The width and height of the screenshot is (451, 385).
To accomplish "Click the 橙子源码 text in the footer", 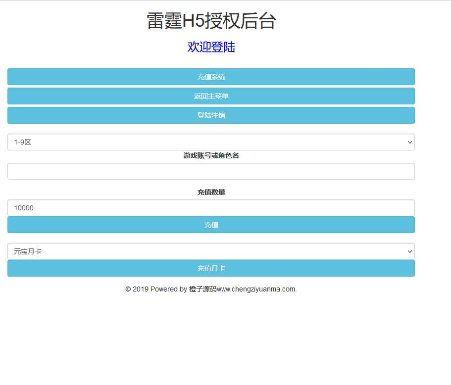I will [x=203, y=289].
